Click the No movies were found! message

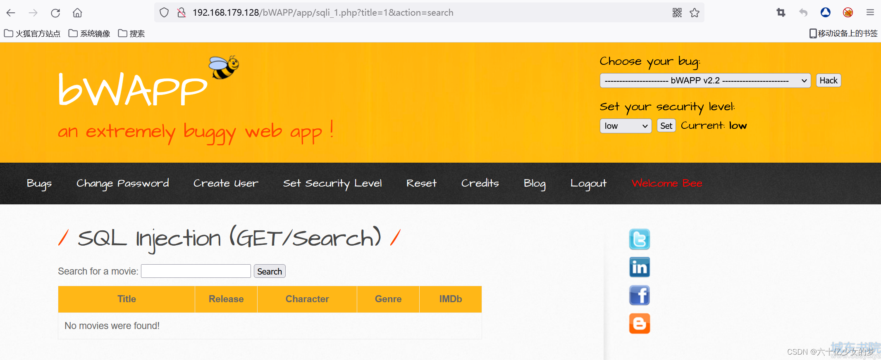coord(112,326)
